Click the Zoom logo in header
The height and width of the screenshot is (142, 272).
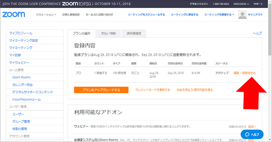(14, 15)
